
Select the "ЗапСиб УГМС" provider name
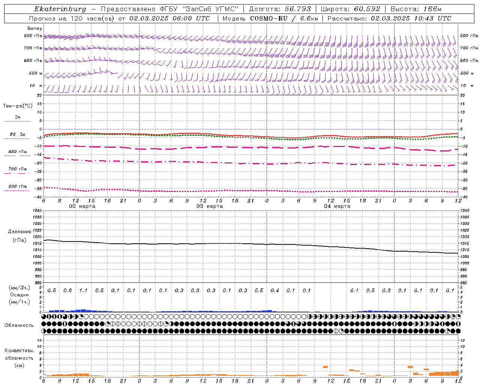210,9
